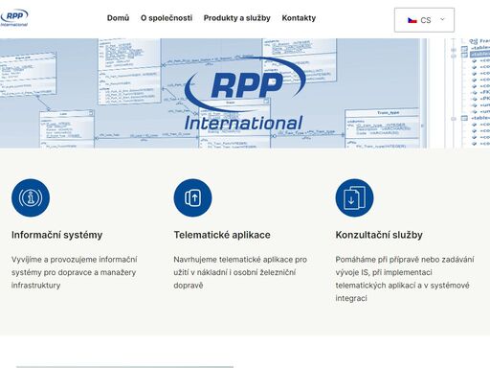Click the Konzultační služby document download icon
This screenshot has height=368, width=490.
(354, 197)
